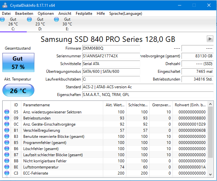This screenshot has width=217, height=181.
Task: Select row Anz. wiederzugewiesener Sektoren
Action: pos(105,112)
